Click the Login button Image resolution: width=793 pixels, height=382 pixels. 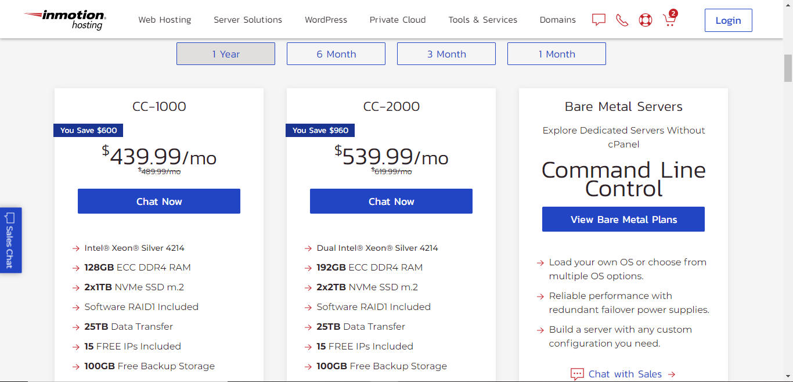pos(728,20)
